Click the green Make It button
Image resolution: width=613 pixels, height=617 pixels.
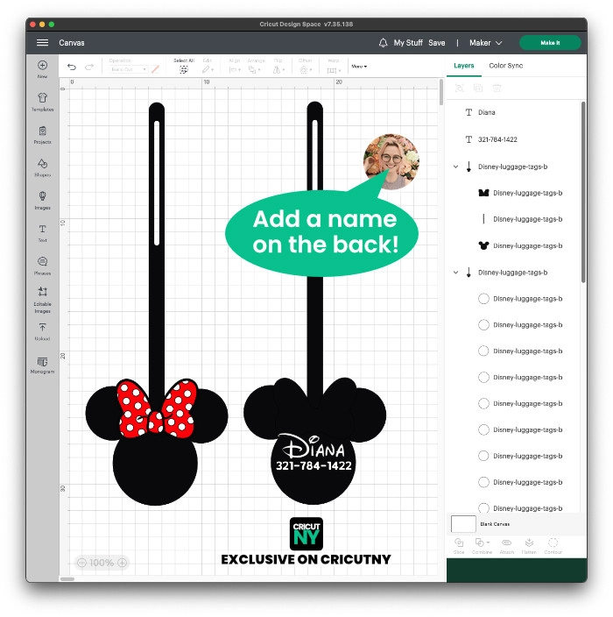coord(550,43)
